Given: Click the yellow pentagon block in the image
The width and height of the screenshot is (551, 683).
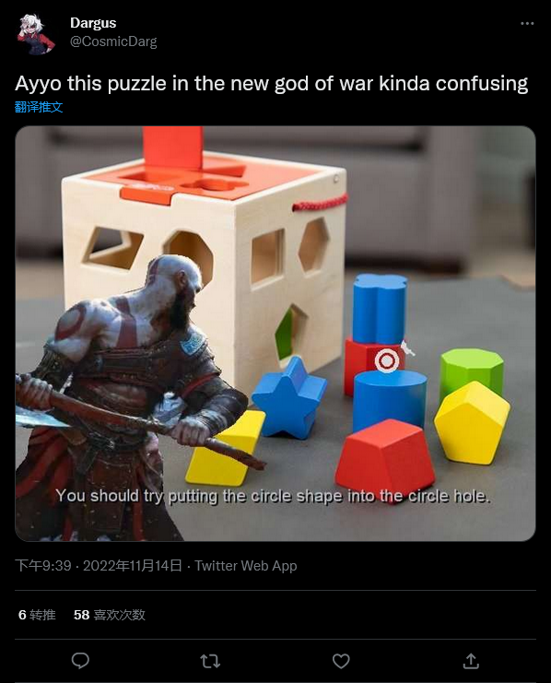Looking at the screenshot, I should (472, 422).
